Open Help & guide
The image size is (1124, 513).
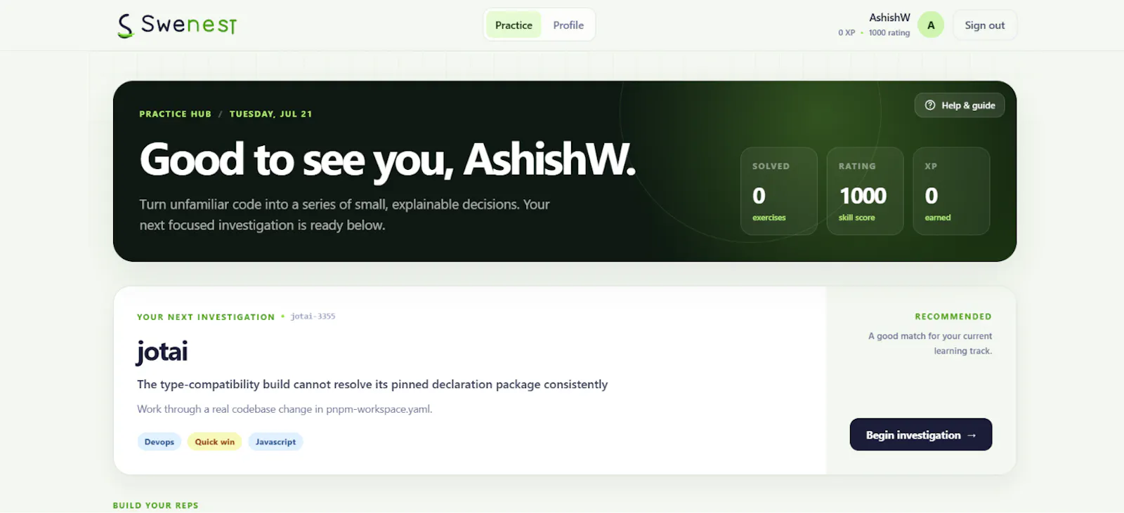(x=960, y=105)
